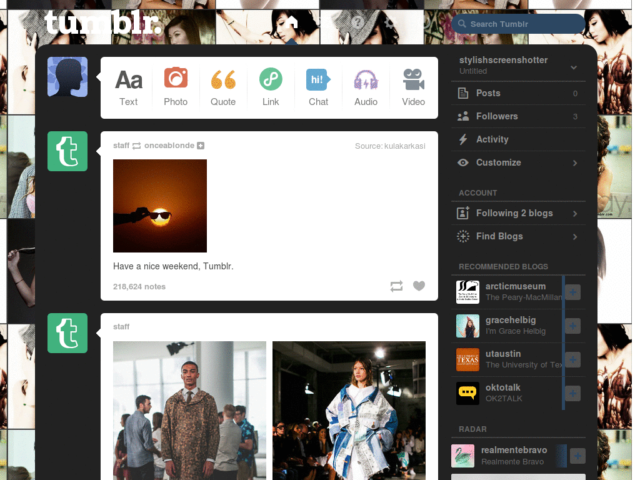Click the follower count 3
Viewport: 640px width, 480px height.
click(575, 117)
